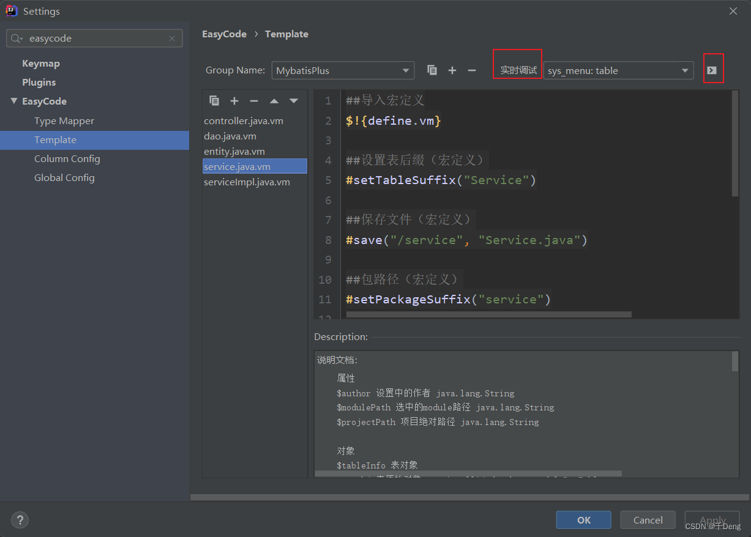Screen dimensions: 751x537
Task: Open Template settings page
Action: (x=94, y=140)
